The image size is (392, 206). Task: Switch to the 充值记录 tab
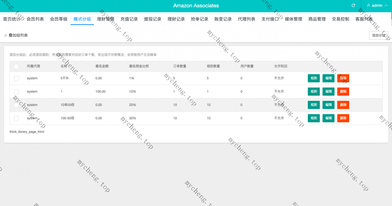(x=129, y=19)
